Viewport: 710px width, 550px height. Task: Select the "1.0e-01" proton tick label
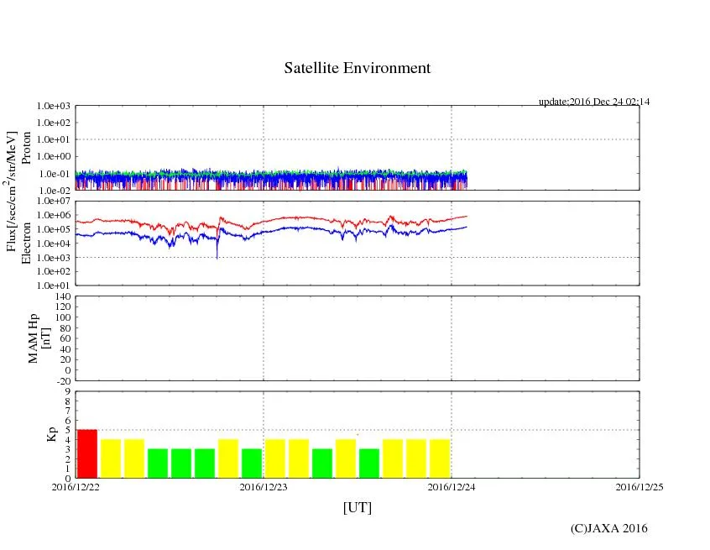[x=54, y=174]
